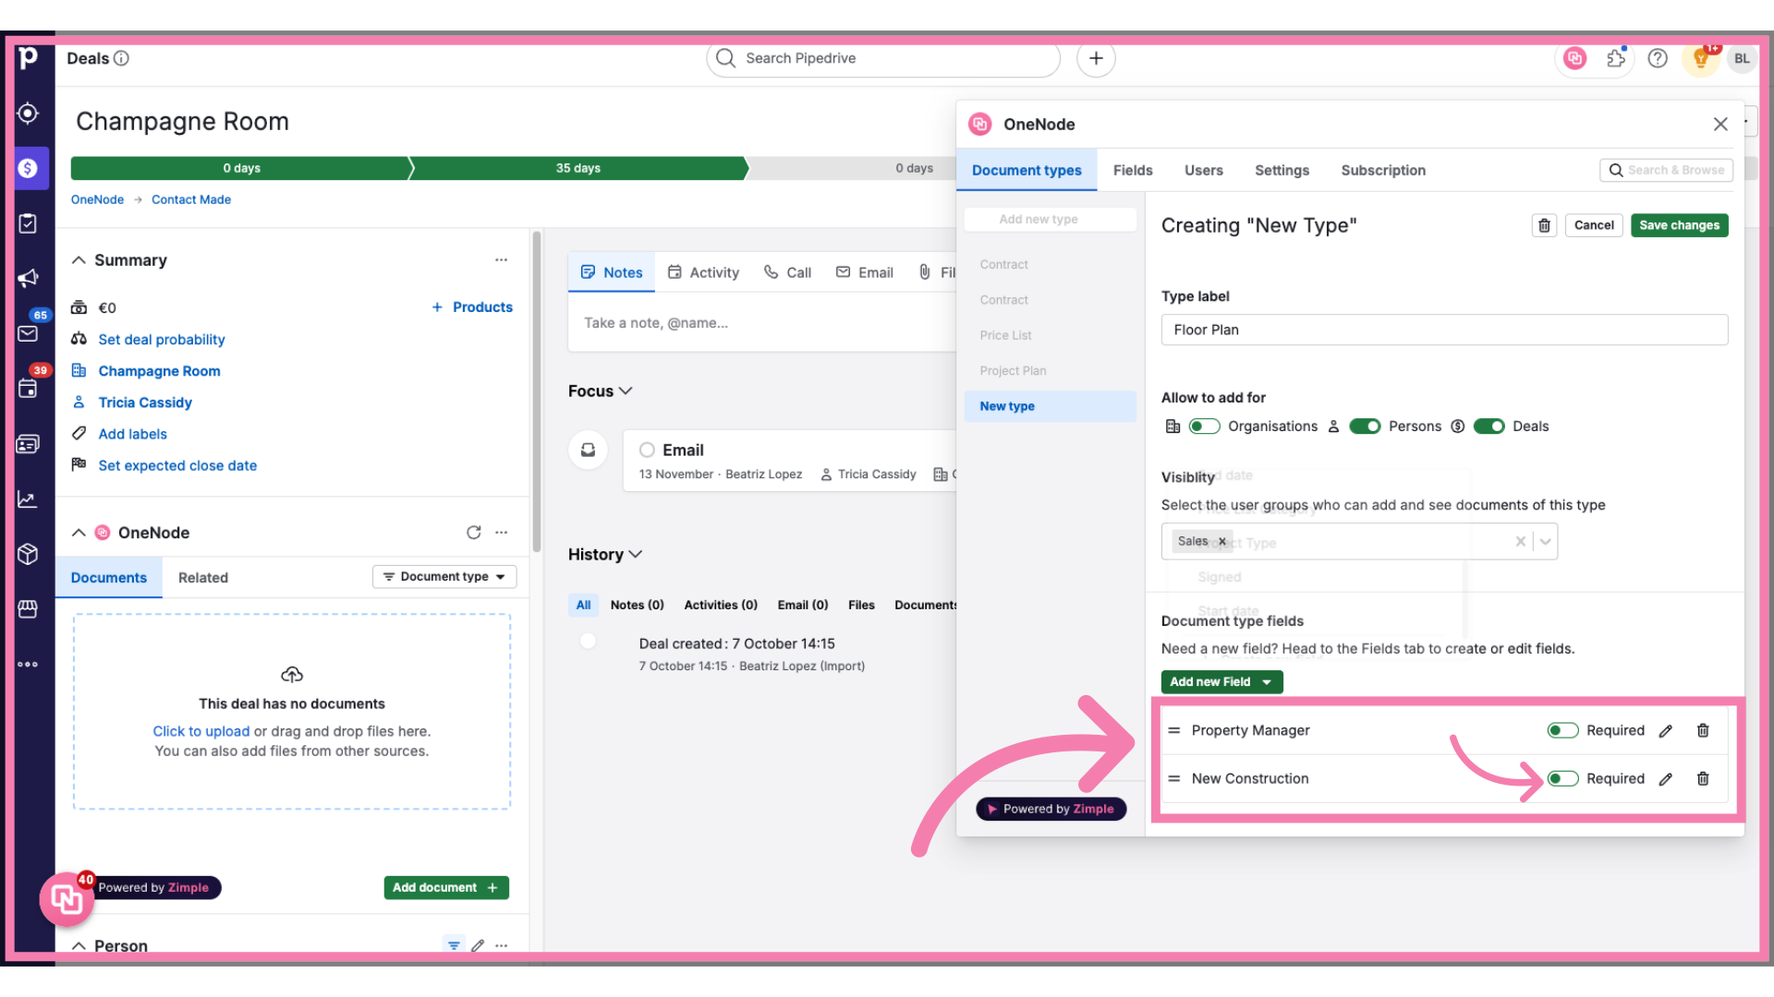The height and width of the screenshot is (997, 1774).
Task: Collapse the OneNode section in deal sidebar
Action: 79,533
